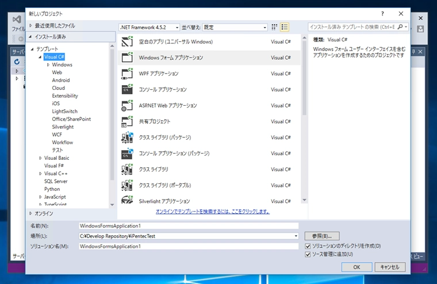Screen dimensions: 437x284
Task: Click the project name input field
Action: pos(189,226)
